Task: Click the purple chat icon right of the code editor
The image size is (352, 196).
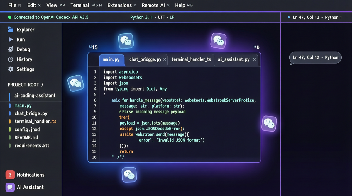Action: point(269,123)
